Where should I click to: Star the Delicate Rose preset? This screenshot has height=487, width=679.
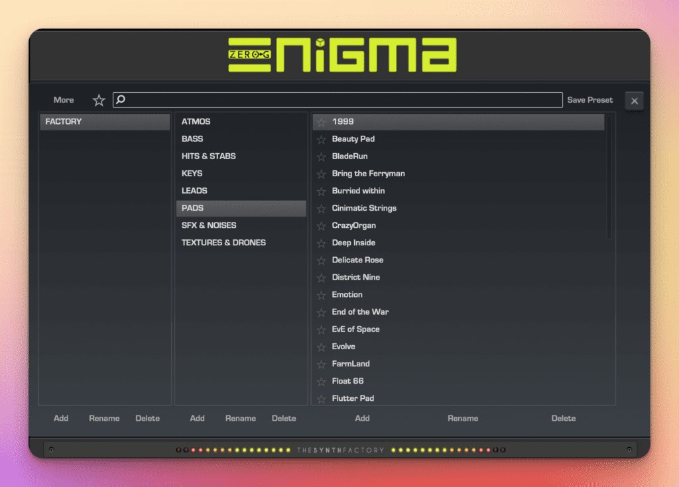322,260
